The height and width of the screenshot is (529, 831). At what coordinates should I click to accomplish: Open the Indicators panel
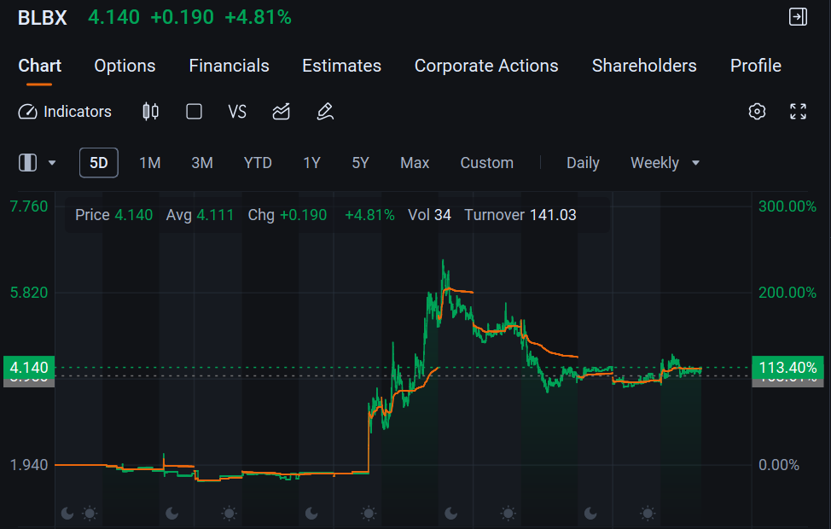tap(65, 112)
